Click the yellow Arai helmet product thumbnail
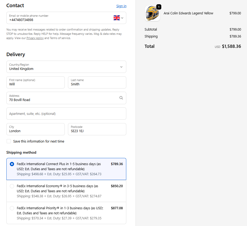Viewport: 247px width, 226px height. tap(152, 13)
